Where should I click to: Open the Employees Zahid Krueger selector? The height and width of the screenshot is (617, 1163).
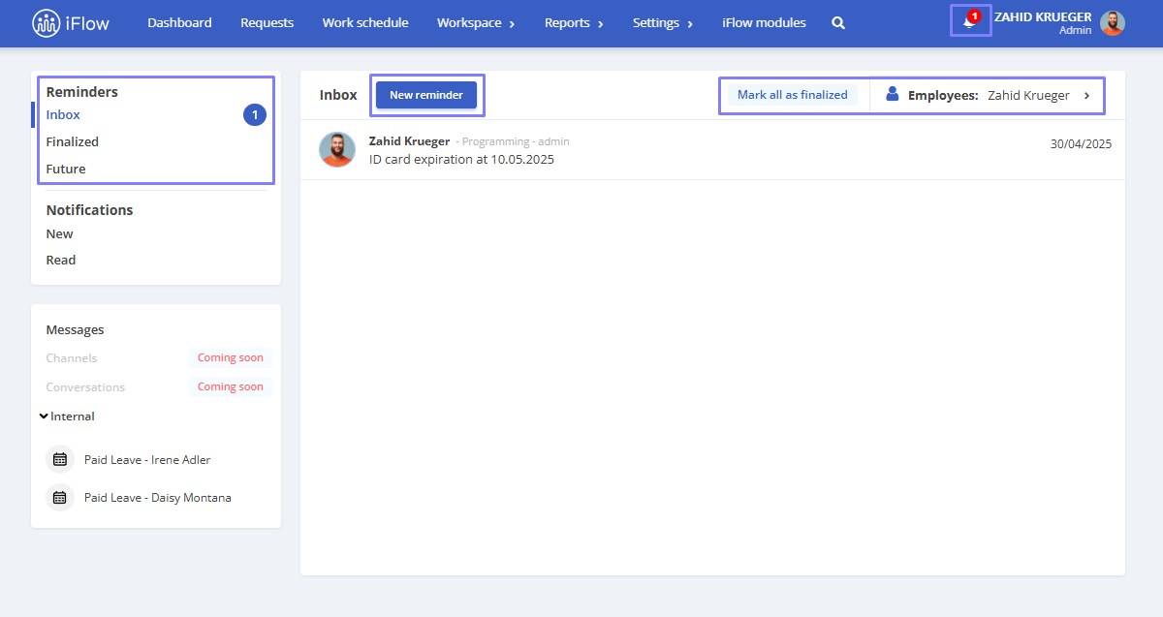(x=988, y=95)
